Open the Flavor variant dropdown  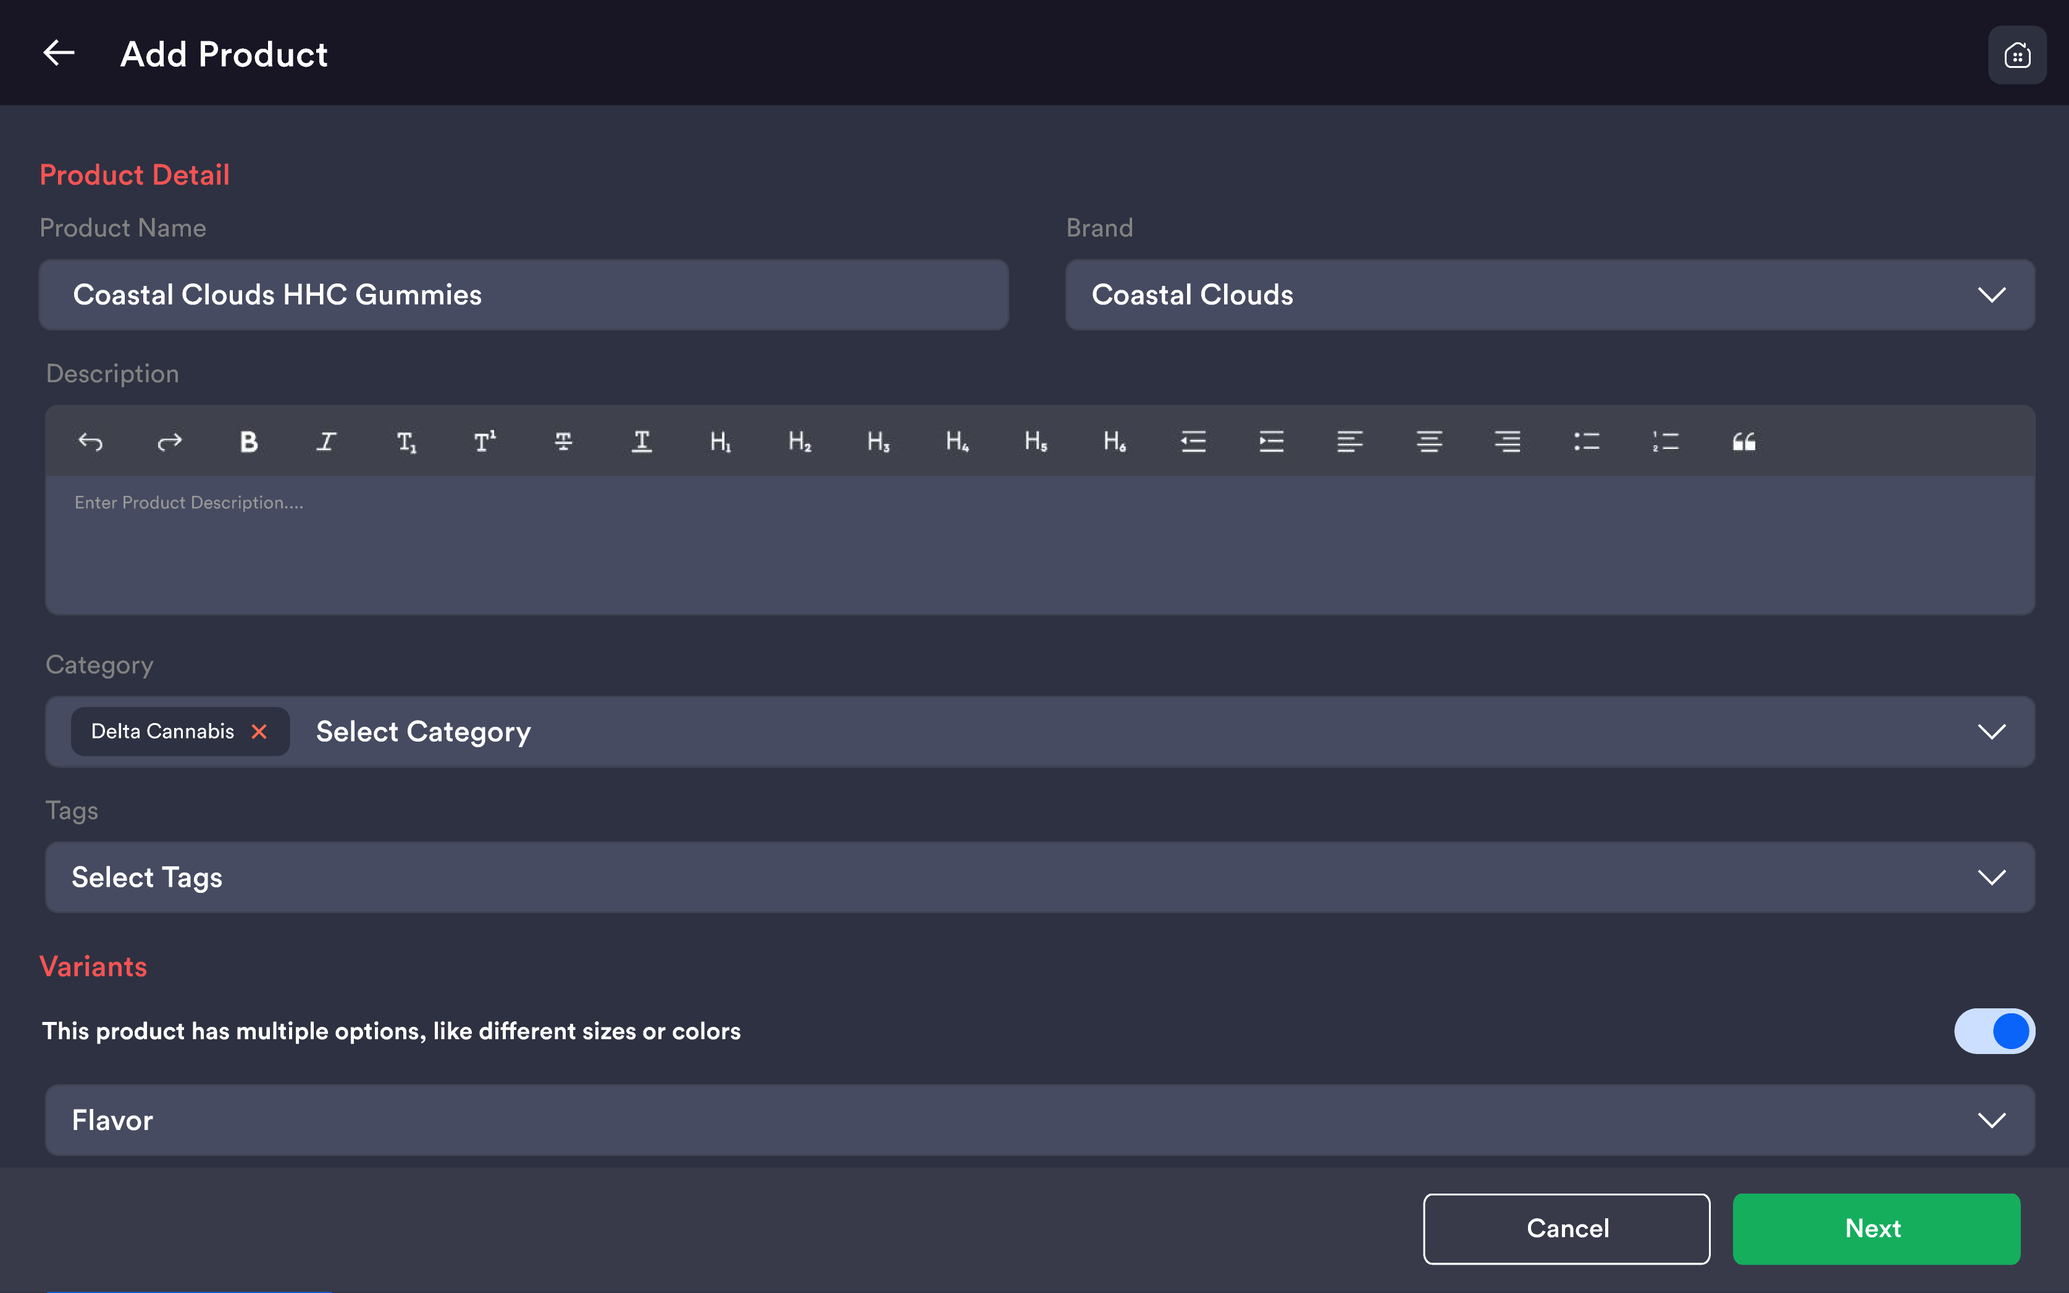point(1040,1119)
